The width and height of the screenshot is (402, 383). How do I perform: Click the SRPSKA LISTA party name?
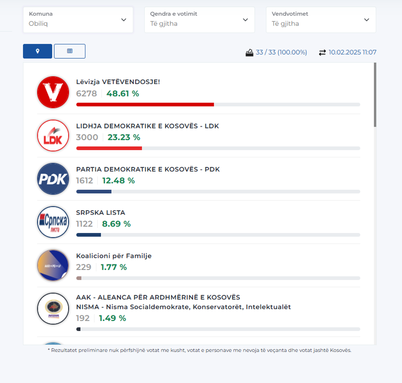click(101, 213)
